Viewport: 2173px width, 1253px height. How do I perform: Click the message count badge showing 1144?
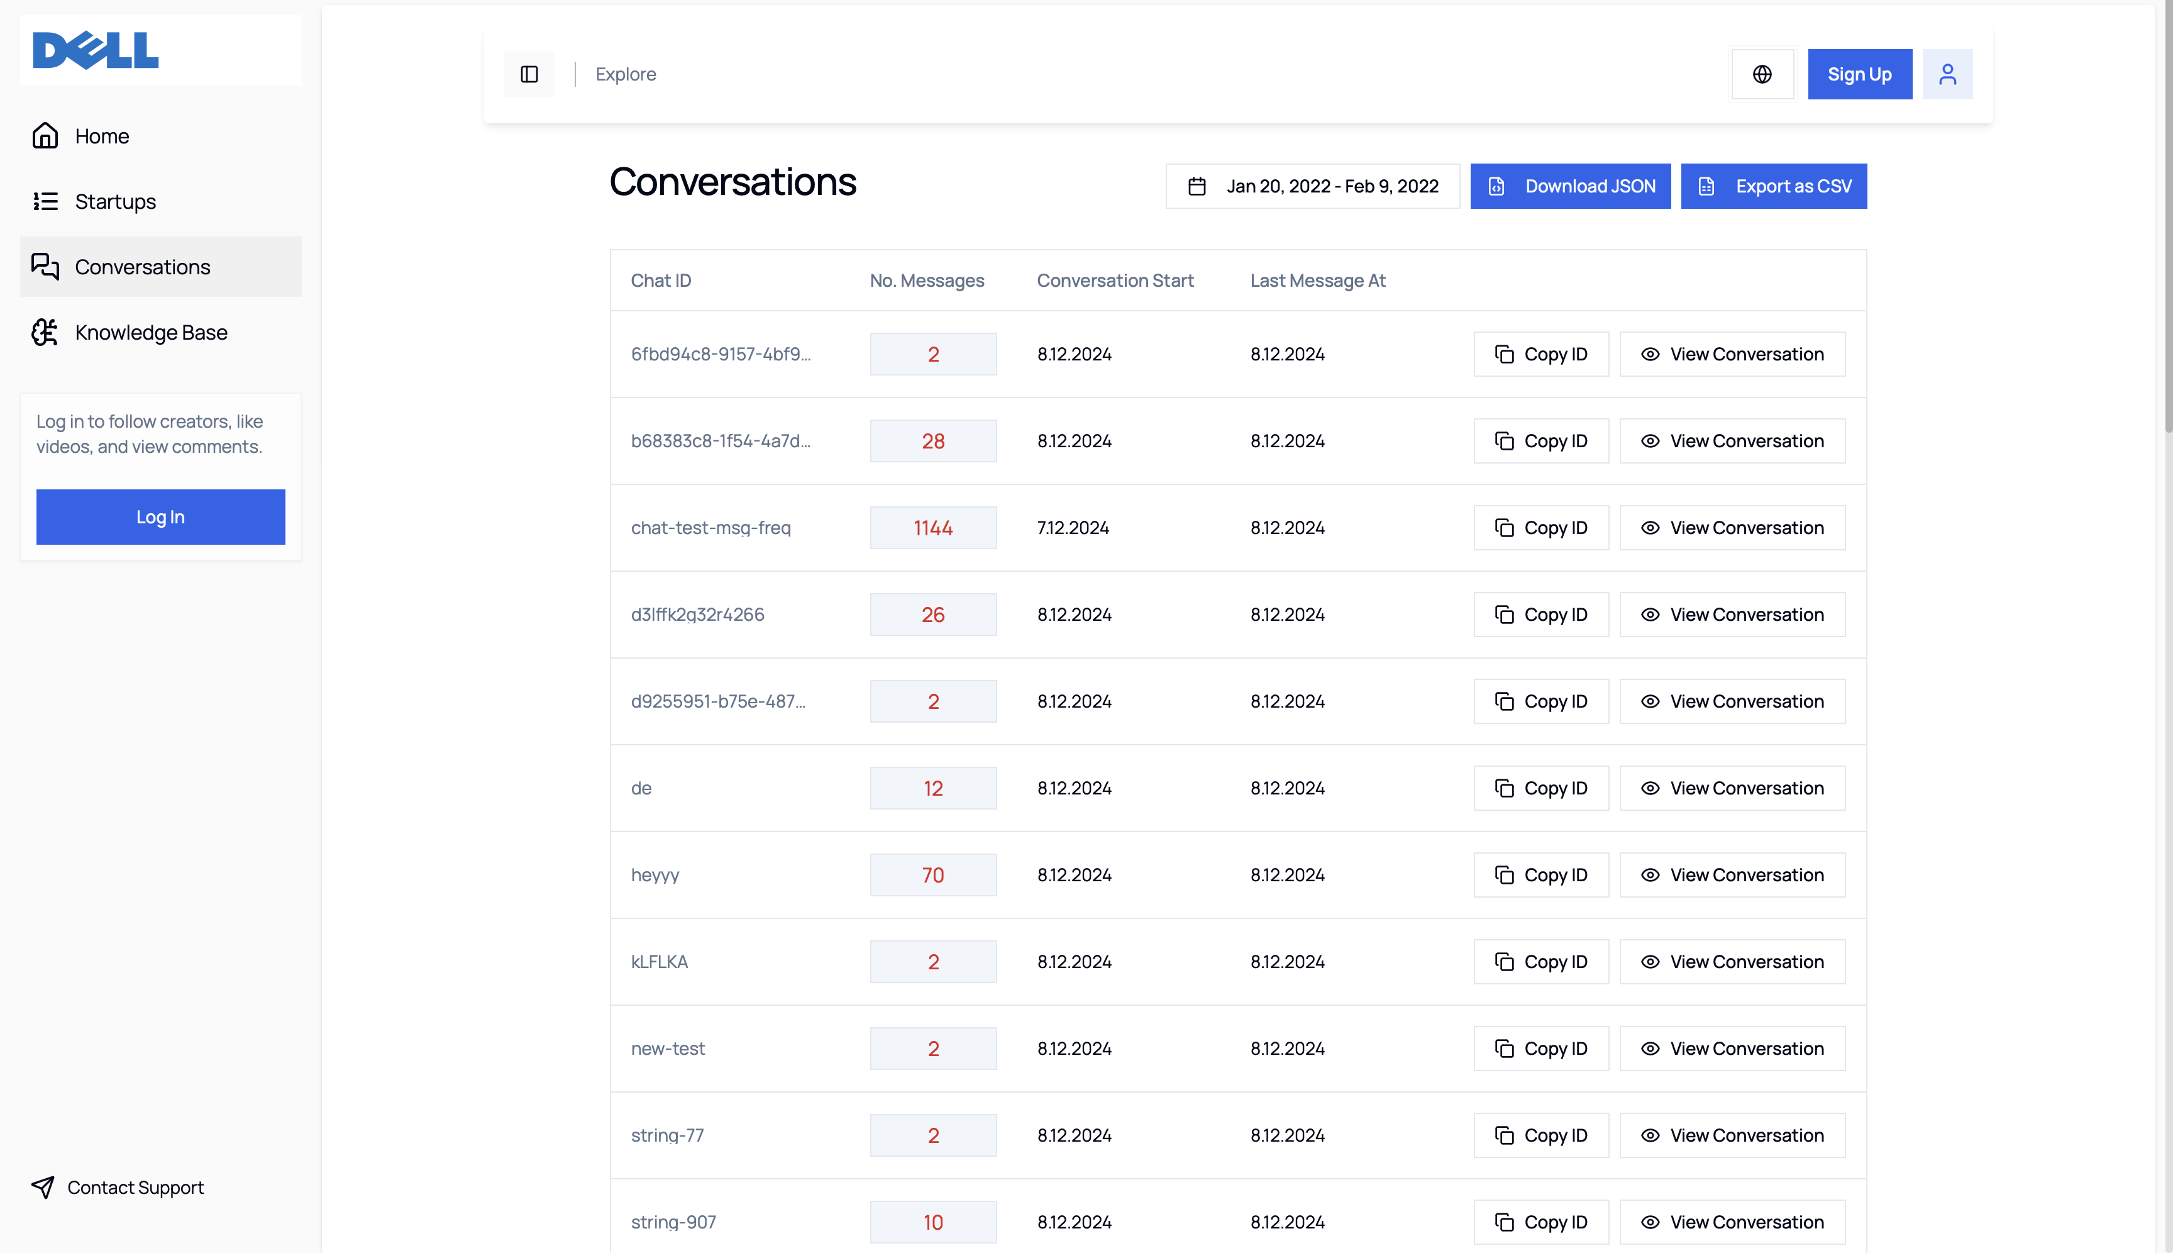932,528
